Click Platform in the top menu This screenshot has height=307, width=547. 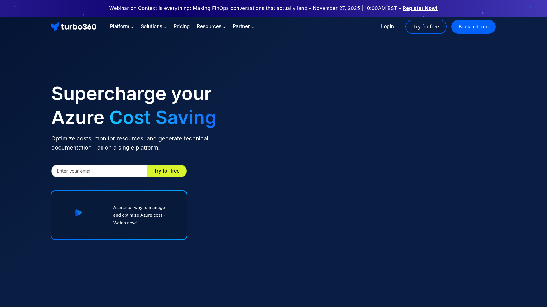coord(119,26)
